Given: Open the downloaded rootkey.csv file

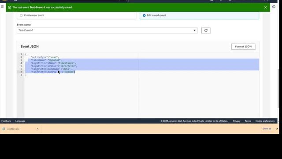Looking at the screenshot, I should [13, 129].
